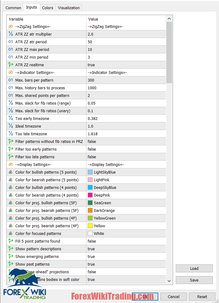Viewport: 219px width, 303px height.
Task: Go to the Visualization tab
Action: [69, 8]
